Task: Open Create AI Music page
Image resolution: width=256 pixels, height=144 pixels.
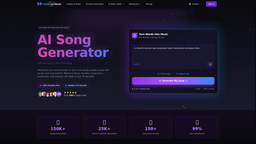Action: coord(74,4)
